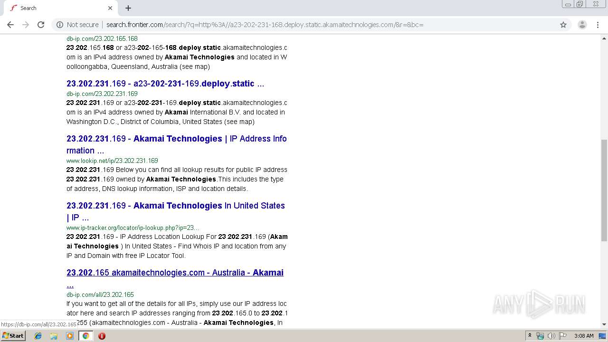
Task: Open the Akamai Technologies In United States result
Action: [176, 211]
